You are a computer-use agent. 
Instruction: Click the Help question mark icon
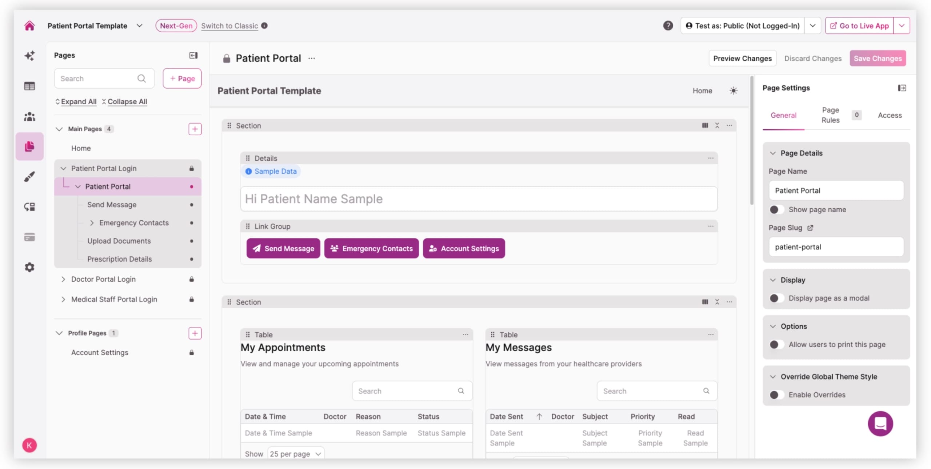point(668,25)
